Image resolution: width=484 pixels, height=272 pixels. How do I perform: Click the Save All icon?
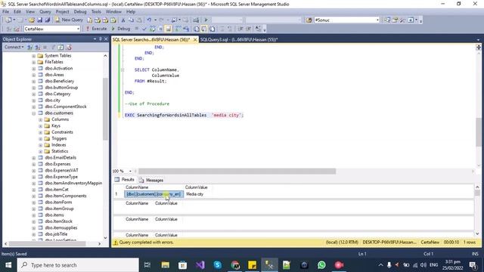(47, 20)
